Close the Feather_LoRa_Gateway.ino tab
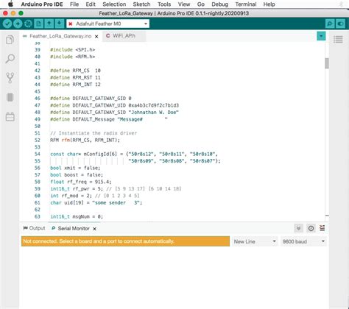349x309 pixels. [96, 36]
